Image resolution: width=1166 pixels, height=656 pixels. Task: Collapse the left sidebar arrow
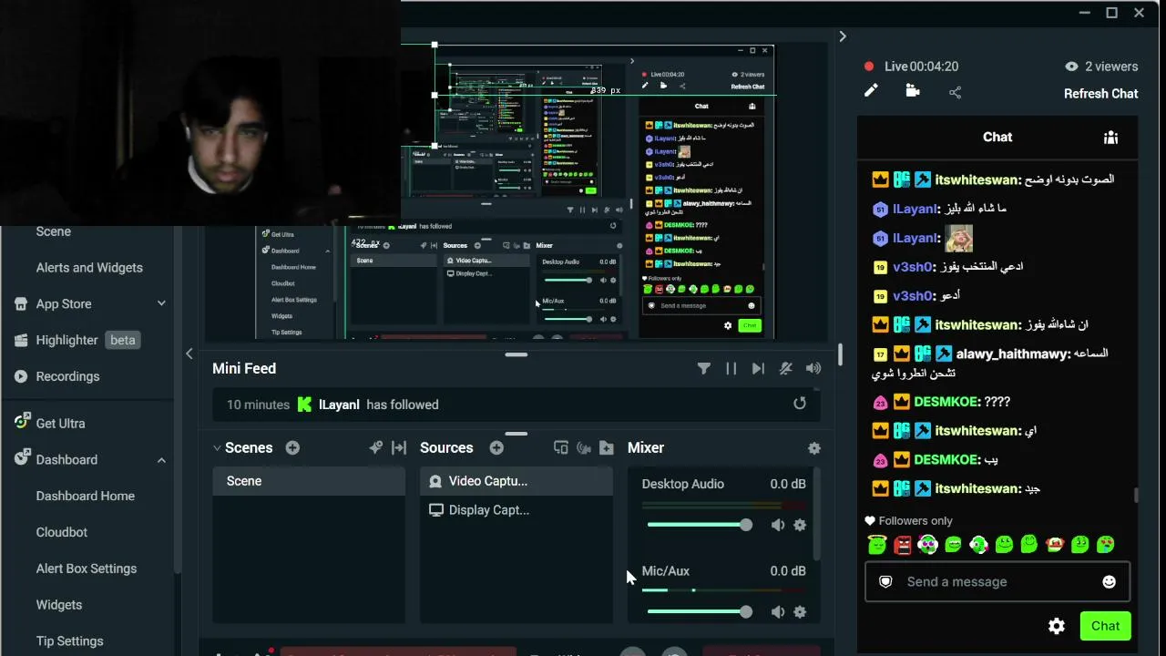pos(189,354)
